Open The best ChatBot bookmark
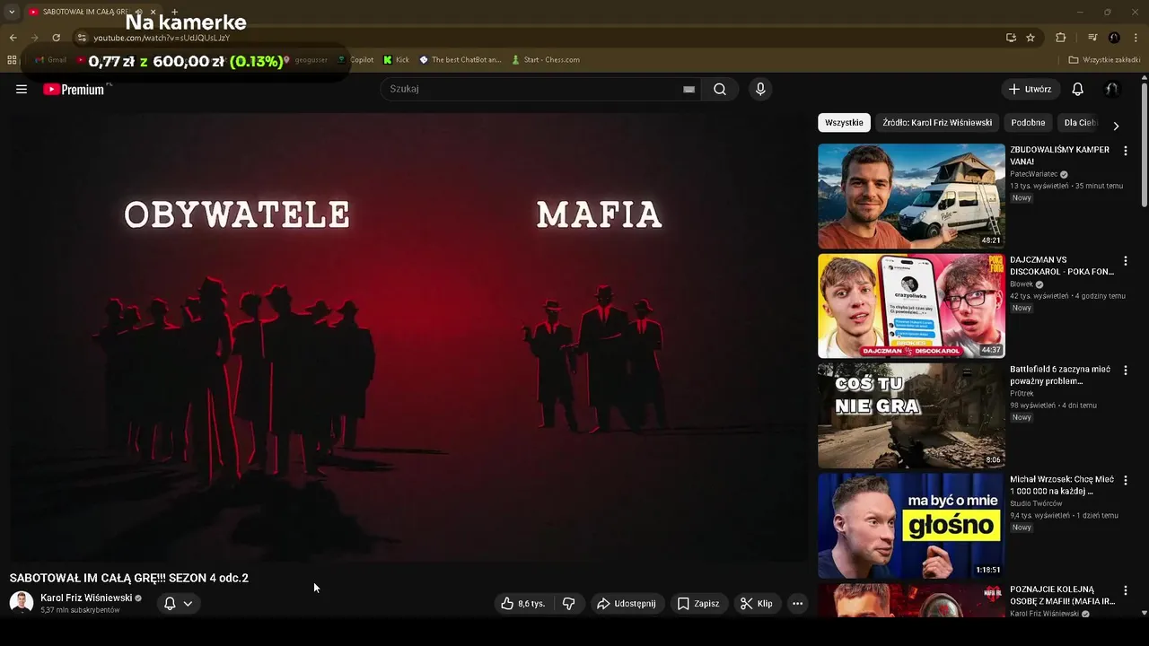This screenshot has height=646, width=1149. pyautogui.click(x=460, y=60)
